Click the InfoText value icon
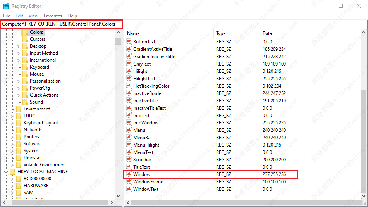Viewport: 368px width, 207px height. click(129, 115)
